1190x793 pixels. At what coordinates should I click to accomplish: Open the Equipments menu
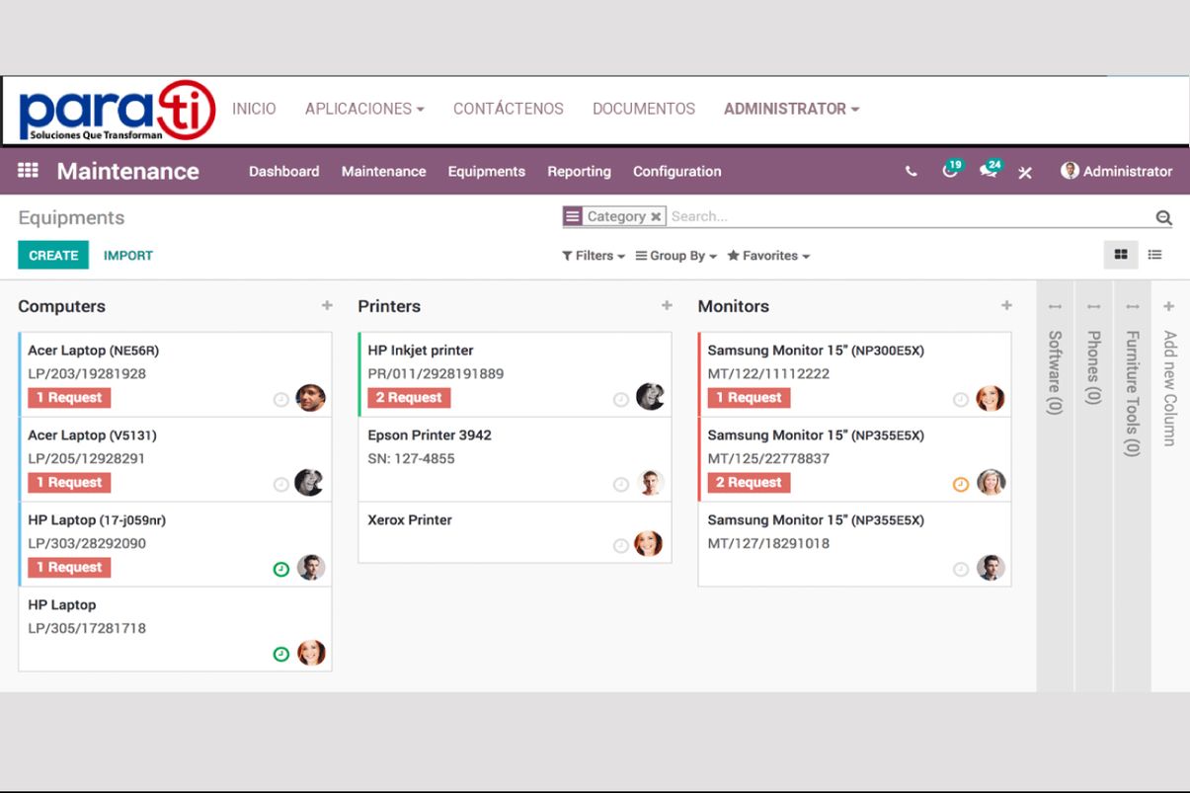coord(486,172)
